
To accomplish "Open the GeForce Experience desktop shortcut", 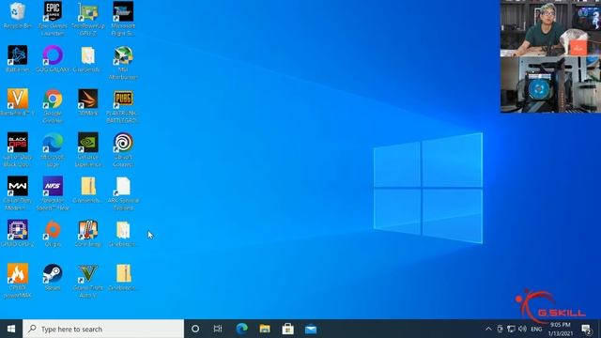I will (x=87, y=149).
